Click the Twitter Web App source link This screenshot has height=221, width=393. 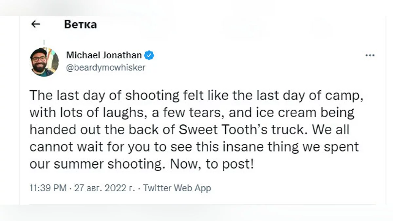pos(177,188)
